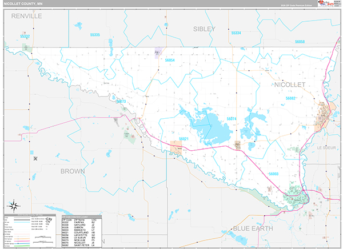Click the ZIP code 56054 label
This screenshot has height=249, width=343.
coord(170,60)
